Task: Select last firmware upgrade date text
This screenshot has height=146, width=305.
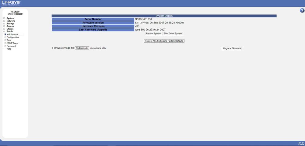Action: (150, 30)
